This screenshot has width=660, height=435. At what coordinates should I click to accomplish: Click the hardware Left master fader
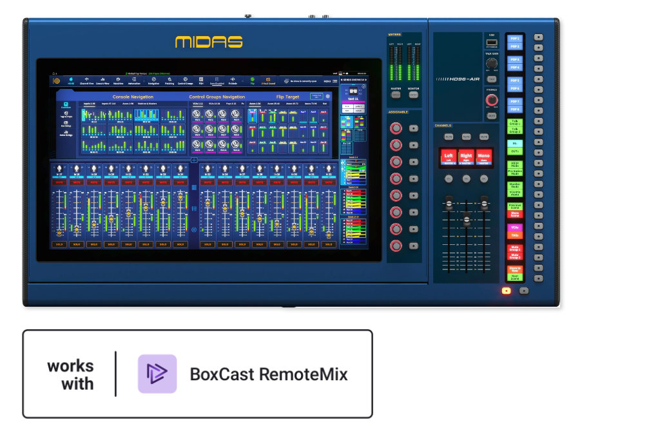tap(449, 203)
